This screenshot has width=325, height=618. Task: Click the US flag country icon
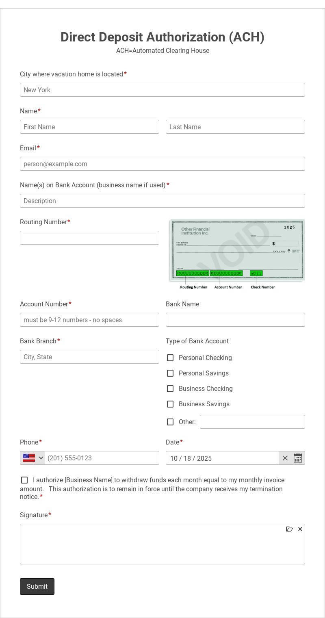[x=29, y=458]
